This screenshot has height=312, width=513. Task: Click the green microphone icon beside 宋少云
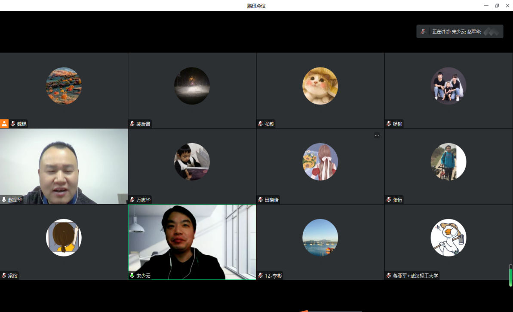(x=132, y=275)
